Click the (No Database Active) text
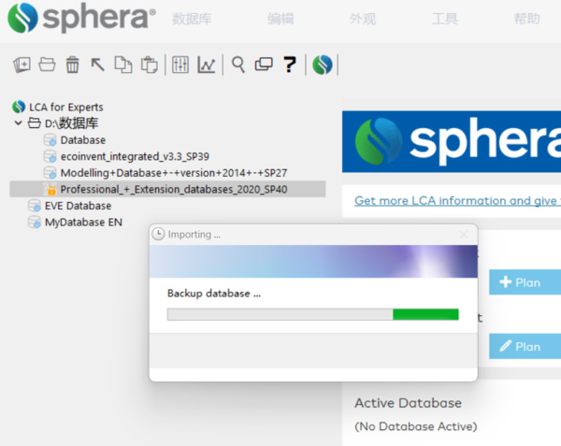 point(416,426)
